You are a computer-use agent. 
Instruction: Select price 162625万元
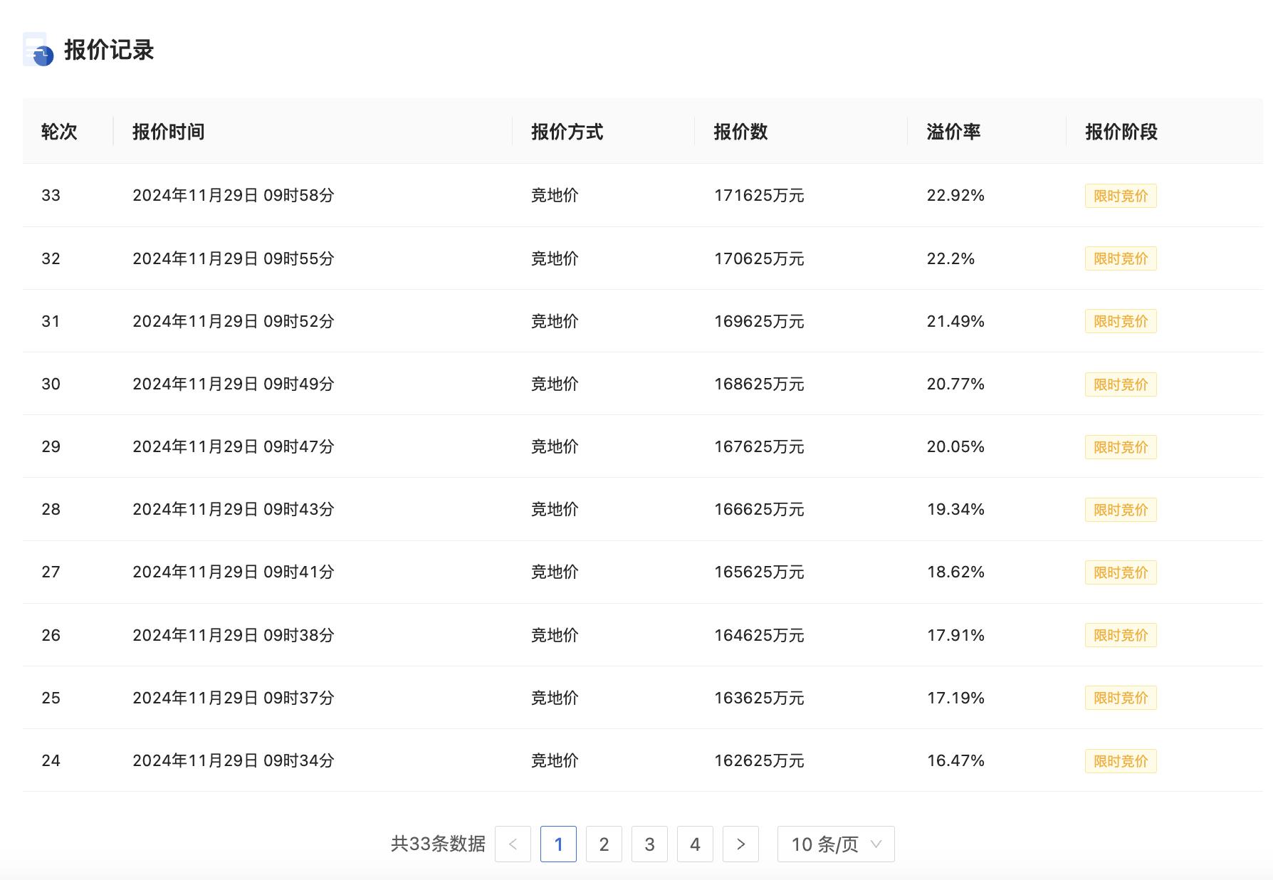[759, 760]
